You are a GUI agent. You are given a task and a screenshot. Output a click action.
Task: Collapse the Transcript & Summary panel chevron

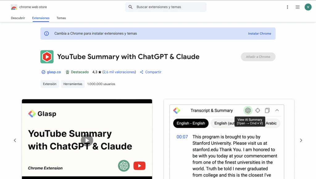point(277,110)
